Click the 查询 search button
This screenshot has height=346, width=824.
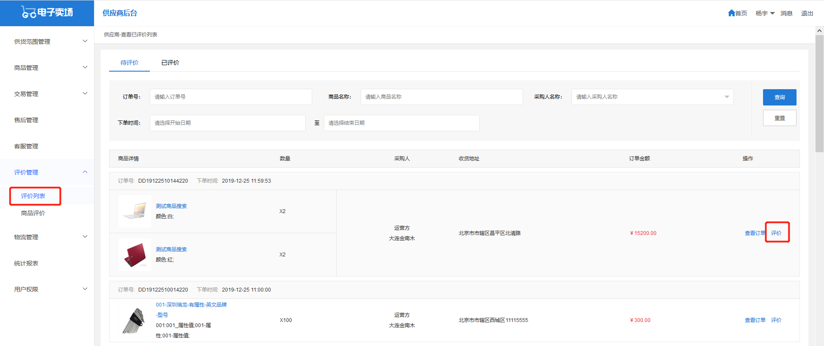(780, 97)
